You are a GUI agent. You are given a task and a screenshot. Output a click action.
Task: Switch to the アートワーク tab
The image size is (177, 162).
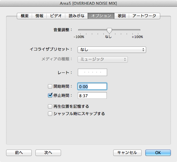click(144, 16)
